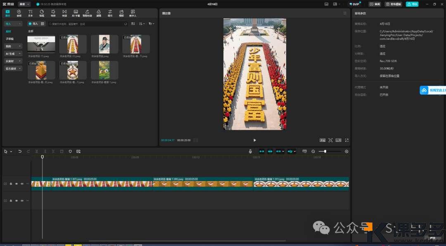
Task: Click the microphone record voiceover icon
Action: point(250,151)
